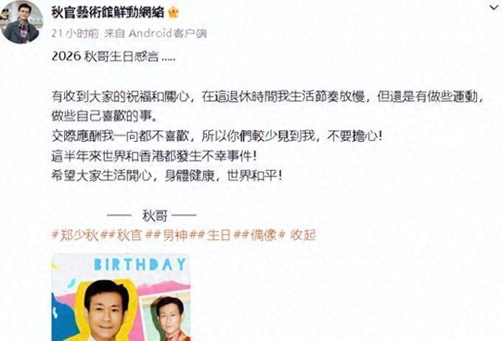
Task: Click the BIRTHDAY heading in the attached image
Action: point(140,264)
